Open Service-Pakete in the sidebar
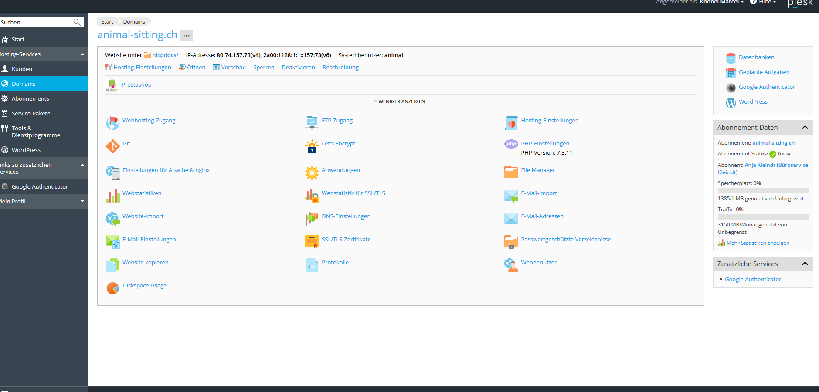 44,114
